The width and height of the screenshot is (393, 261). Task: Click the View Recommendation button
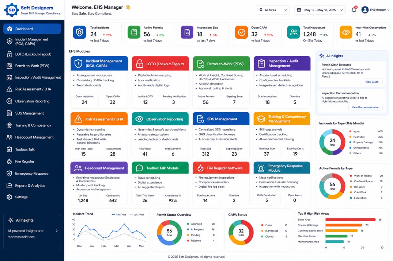366,107
